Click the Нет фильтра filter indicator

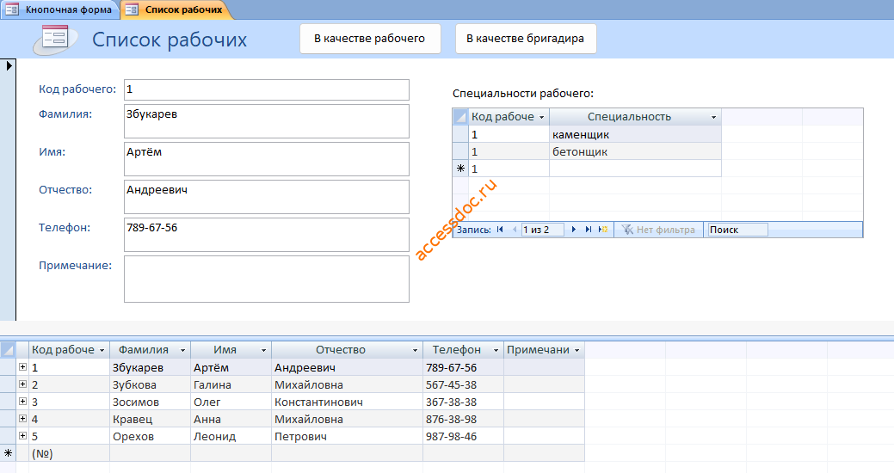(x=658, y=230)
